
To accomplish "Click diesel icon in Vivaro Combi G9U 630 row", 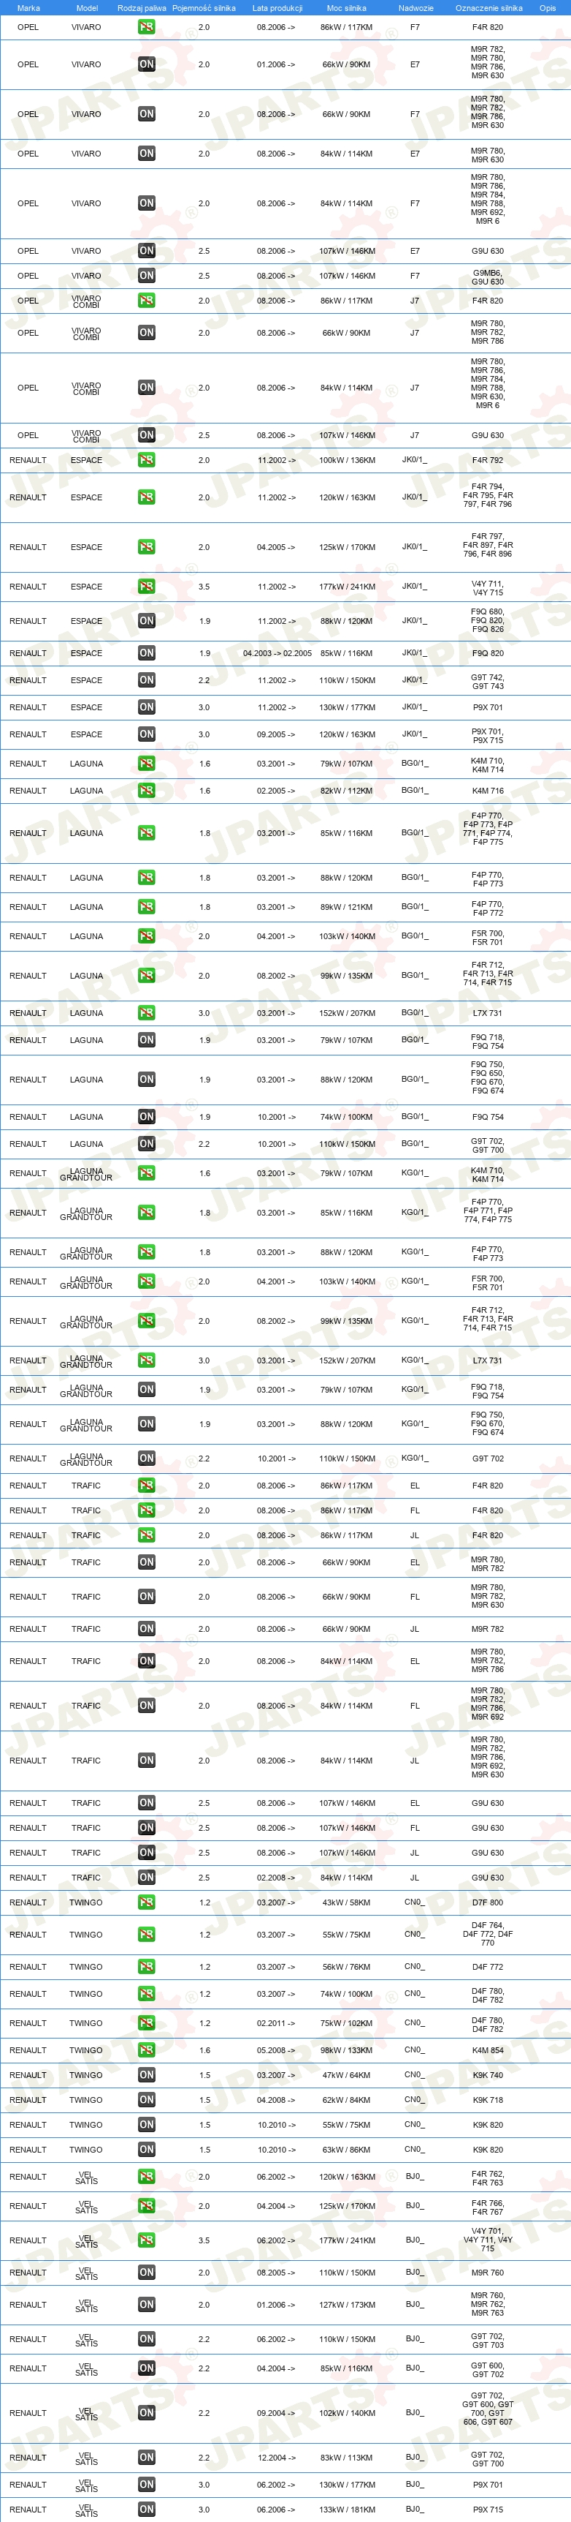I will pos(147,434).
